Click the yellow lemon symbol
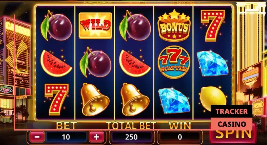Viewport: 267px width, 145px height. click(x=213, y=99)
